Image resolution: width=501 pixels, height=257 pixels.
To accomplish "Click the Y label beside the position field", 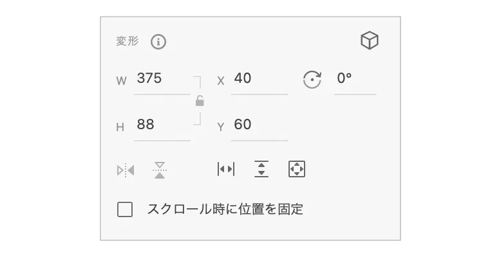I will coord(220,127).
